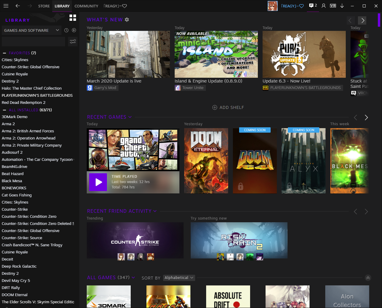Page Recent Games shelf to the left
Image resolution: width=382 pixels, height=308 pixels.
pyautogui.click(x=356, y=118)
